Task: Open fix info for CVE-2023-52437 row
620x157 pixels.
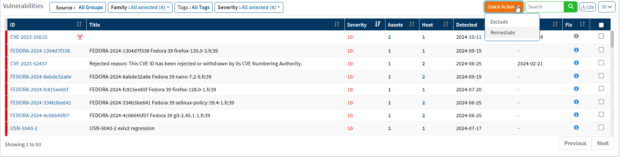Action: [576, 63]
